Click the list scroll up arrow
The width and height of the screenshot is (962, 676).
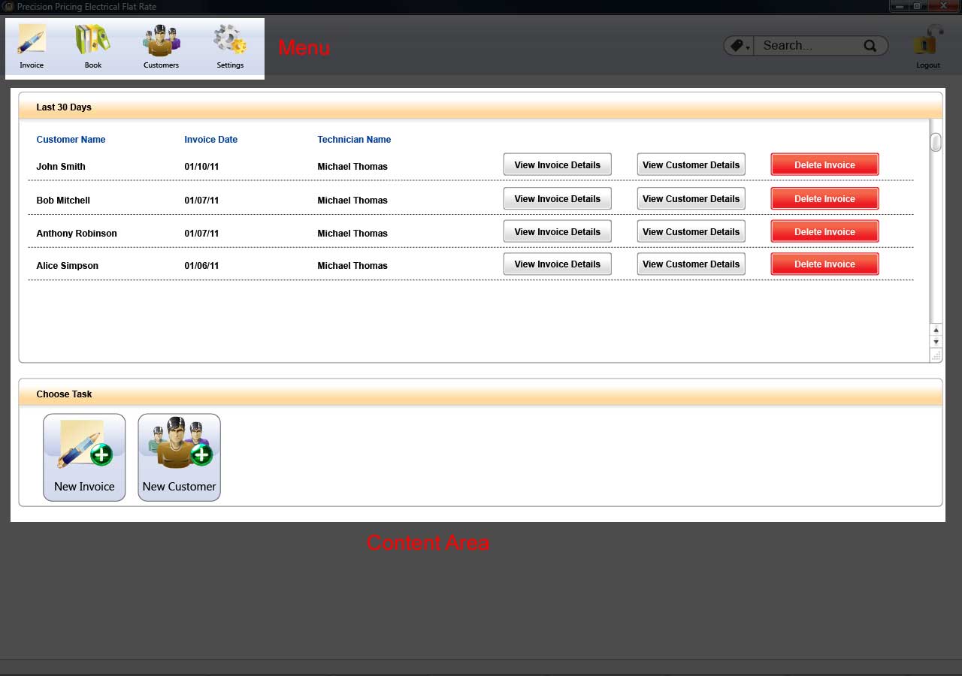click(936, 330)
